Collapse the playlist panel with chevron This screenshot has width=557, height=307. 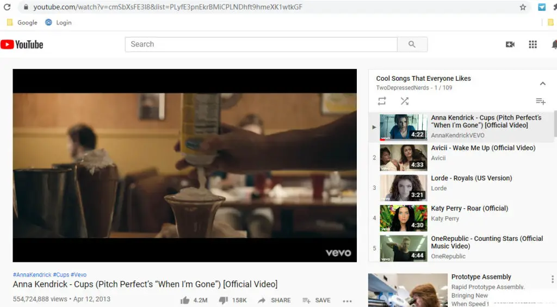pos(542,84)
